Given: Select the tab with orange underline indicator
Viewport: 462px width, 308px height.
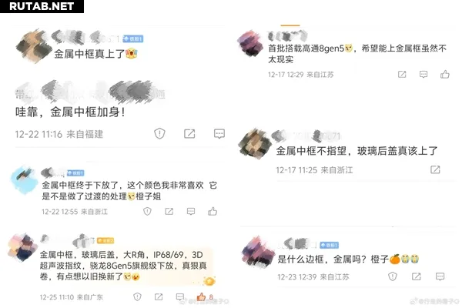Looking at the screenshot, I should coord(290,25).
